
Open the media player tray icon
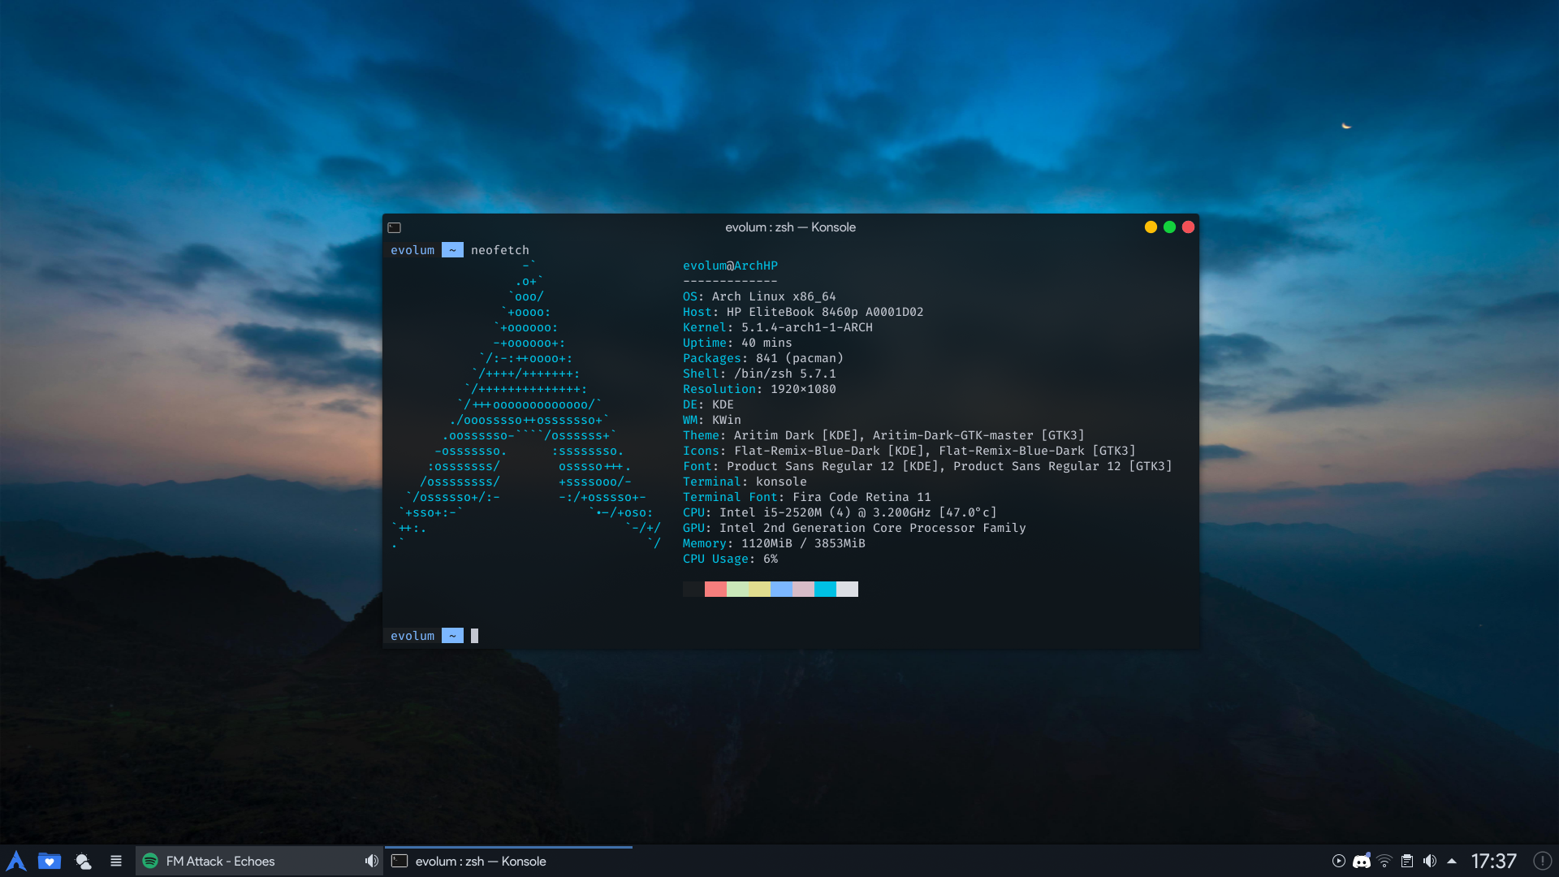point(1339,861)
